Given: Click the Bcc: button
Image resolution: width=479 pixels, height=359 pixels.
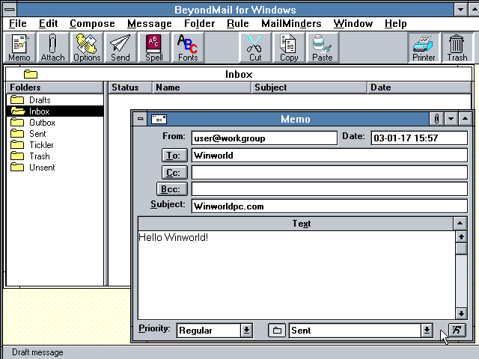Looking at the screenshot, I should click(x=171, y=189).
